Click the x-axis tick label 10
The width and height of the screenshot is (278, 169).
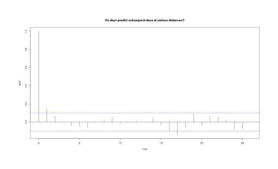point(120,143)
